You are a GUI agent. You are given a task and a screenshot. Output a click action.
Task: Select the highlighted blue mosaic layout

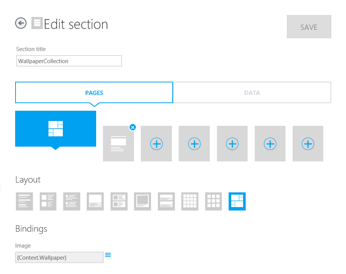point(237,201)
